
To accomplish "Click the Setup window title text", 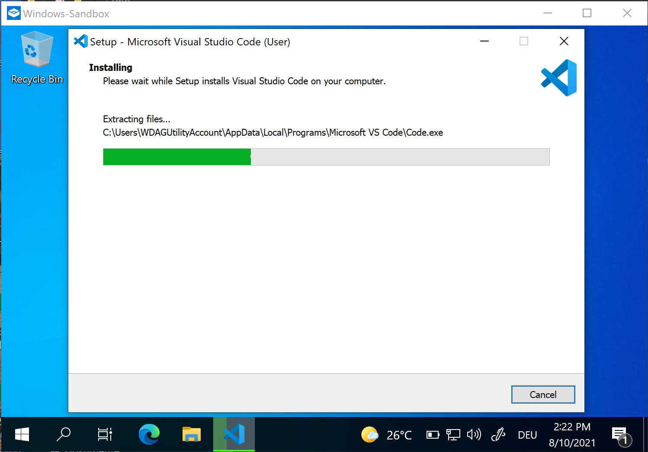I will (x=190, y=42).
